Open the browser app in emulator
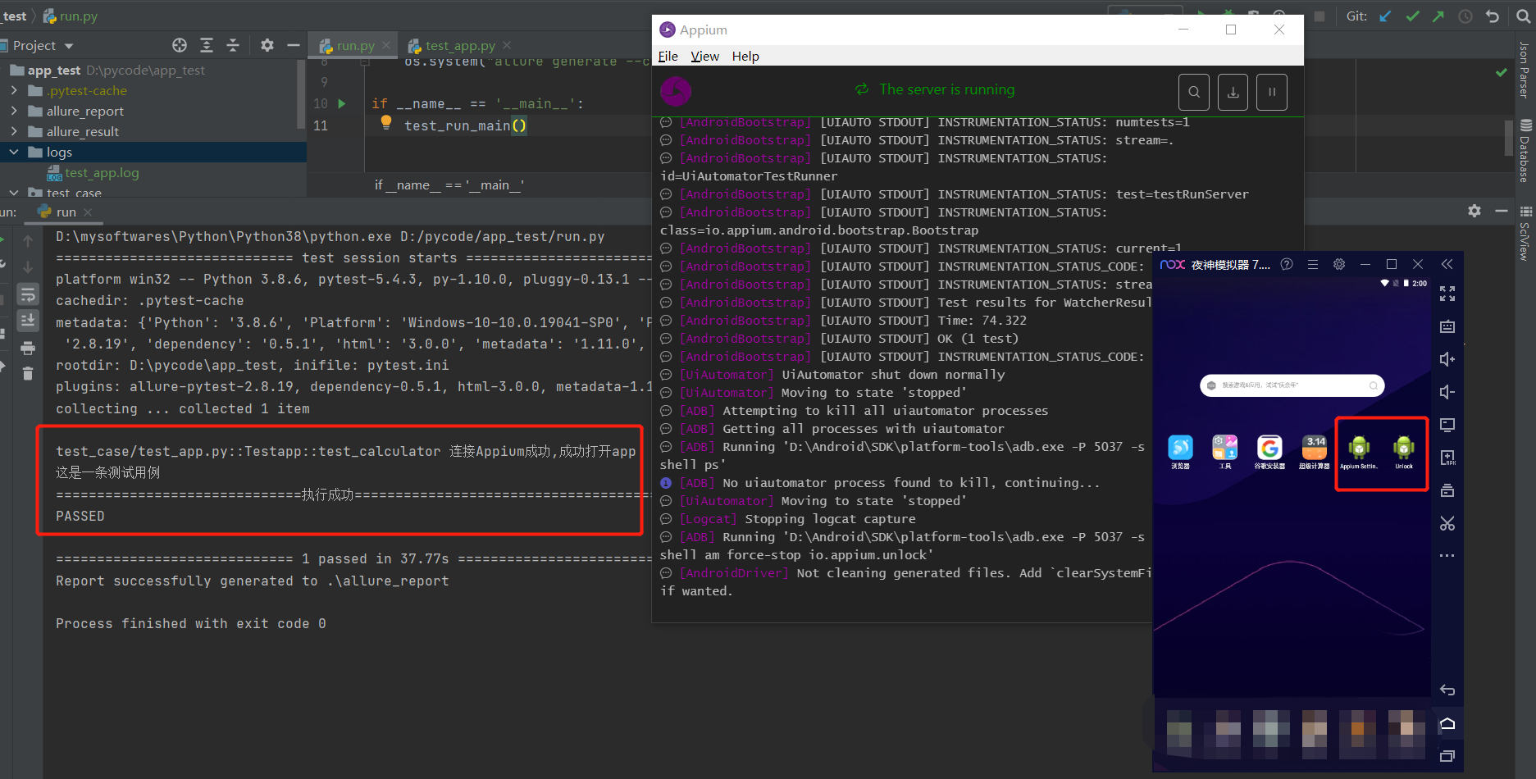 click(1180, 452)
